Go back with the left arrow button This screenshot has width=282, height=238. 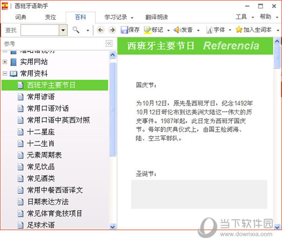(100, 30)
